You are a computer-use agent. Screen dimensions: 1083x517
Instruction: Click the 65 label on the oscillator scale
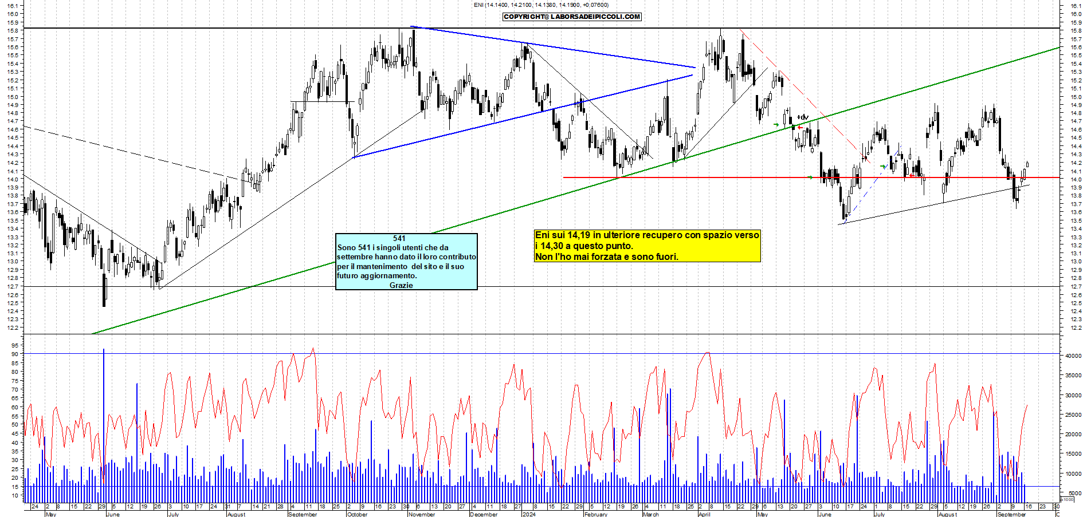(x=14, y=398)
